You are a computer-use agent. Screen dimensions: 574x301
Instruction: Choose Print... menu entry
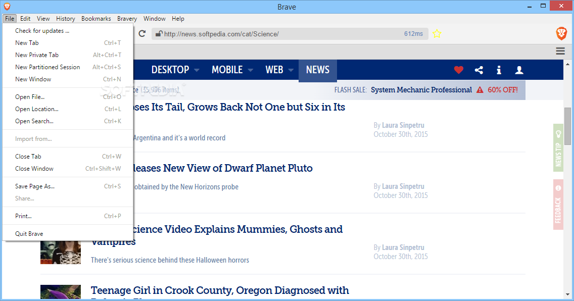click(x=68, y=216)
